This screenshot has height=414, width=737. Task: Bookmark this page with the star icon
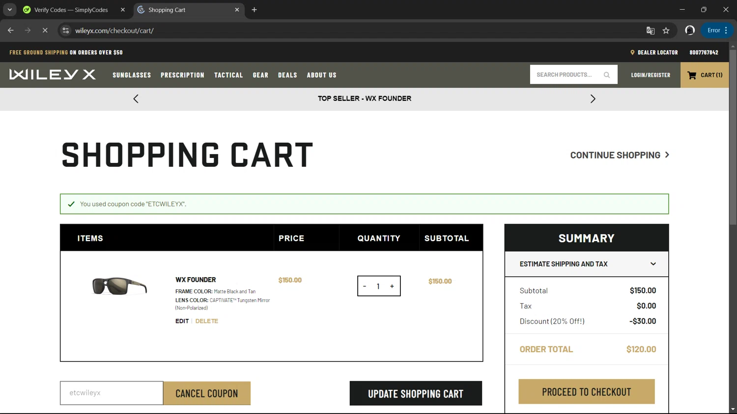coord(666,30)
